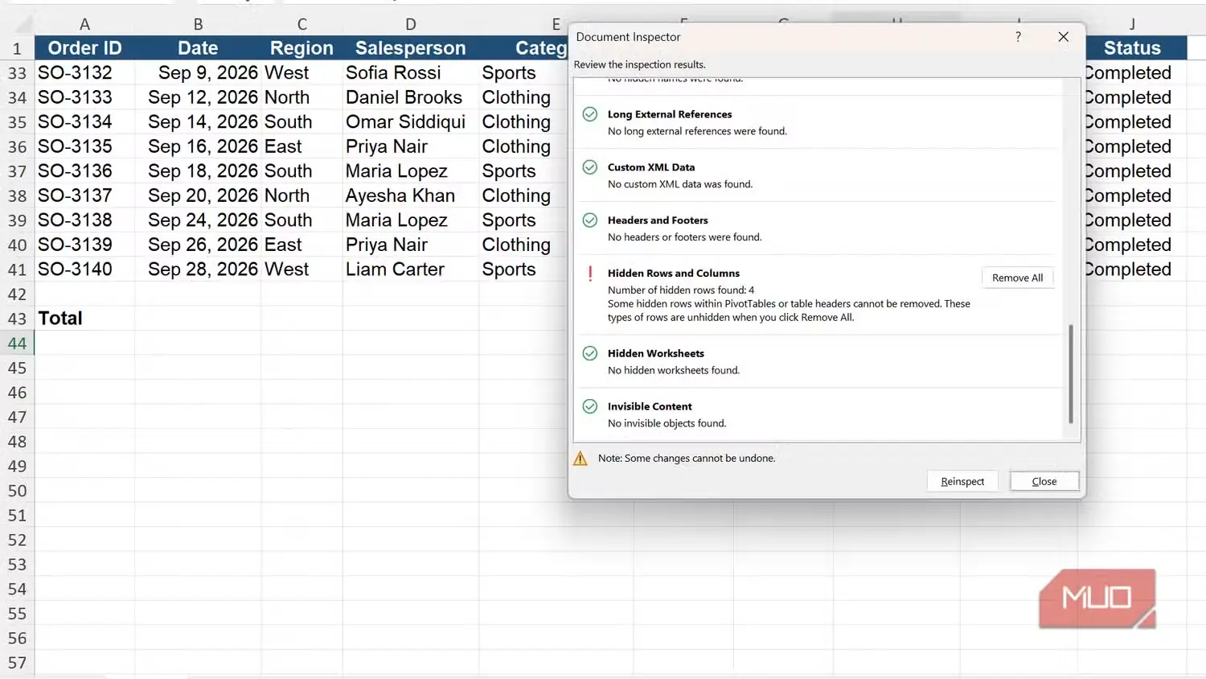Click the Region header cell

[301, 48]
